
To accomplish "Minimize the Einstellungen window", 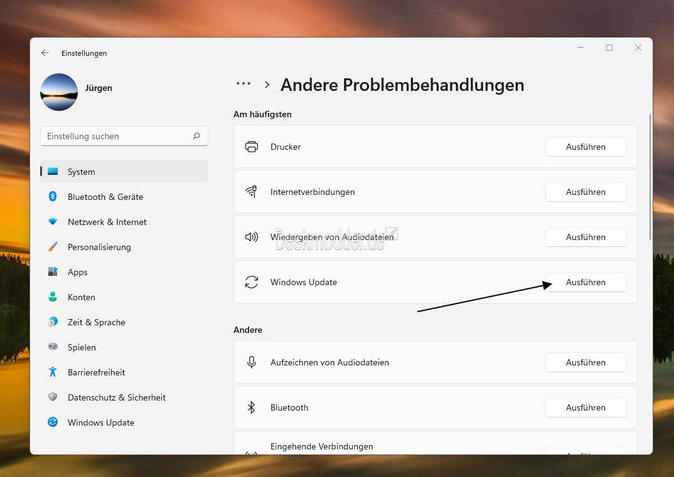I will click(580, 48).
